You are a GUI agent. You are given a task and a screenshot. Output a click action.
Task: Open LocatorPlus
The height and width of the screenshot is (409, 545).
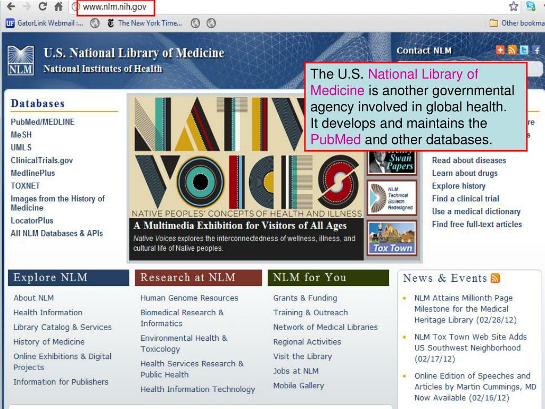pos(32,220)
